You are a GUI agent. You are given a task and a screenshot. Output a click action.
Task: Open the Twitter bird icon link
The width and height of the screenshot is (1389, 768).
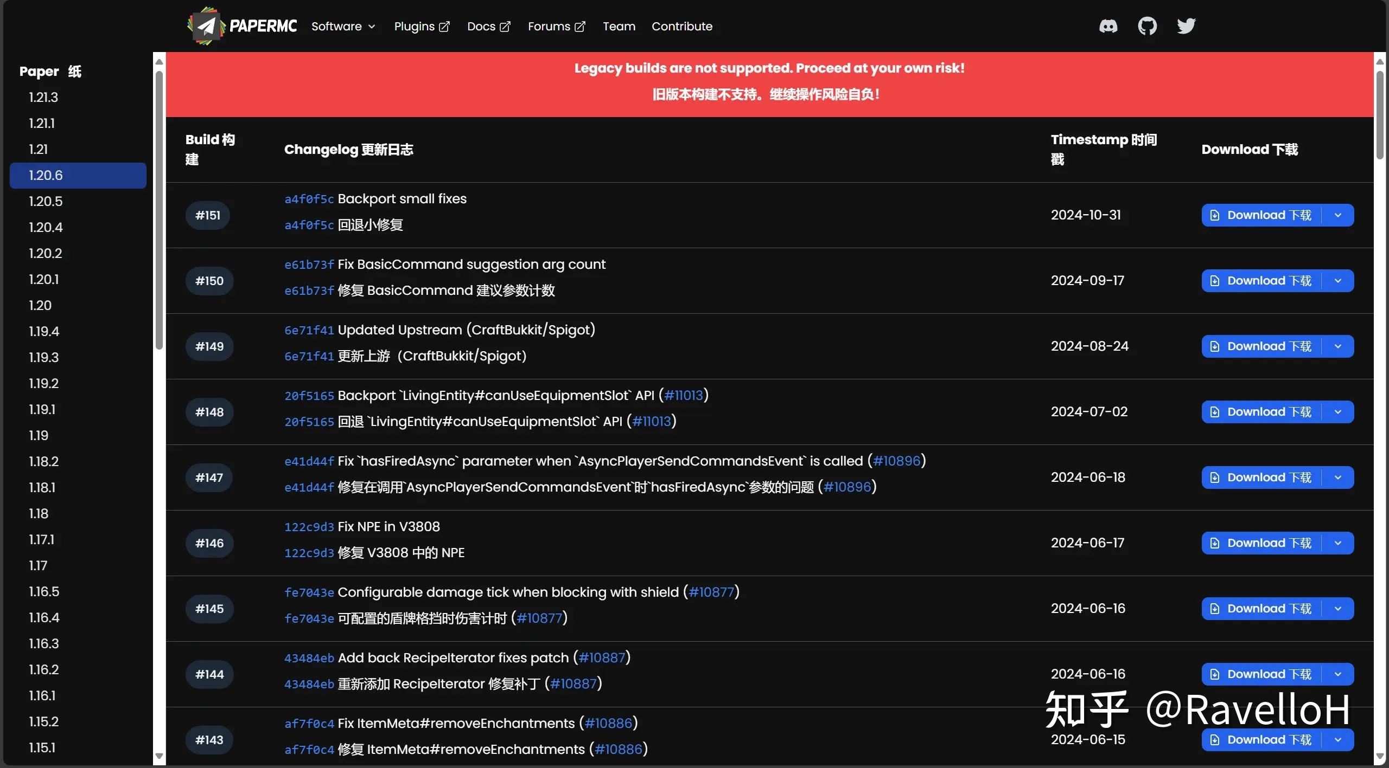tap(1186, 26)
